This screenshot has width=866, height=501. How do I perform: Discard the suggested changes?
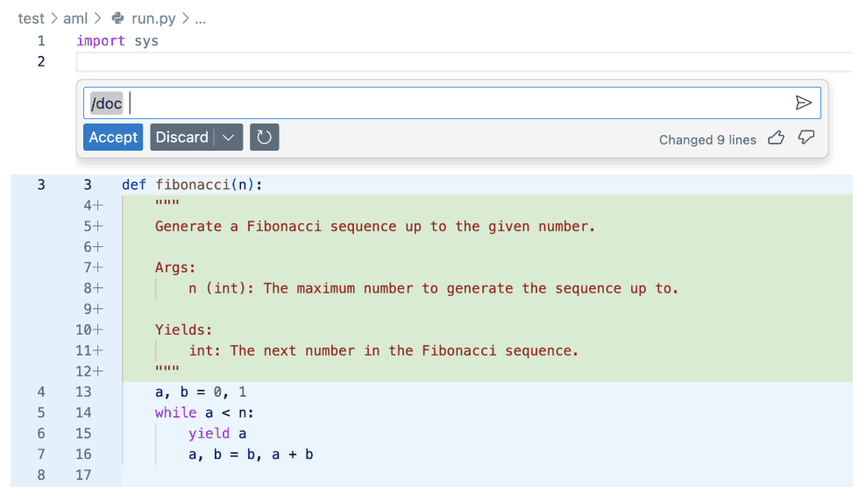[x=181, y=137]
